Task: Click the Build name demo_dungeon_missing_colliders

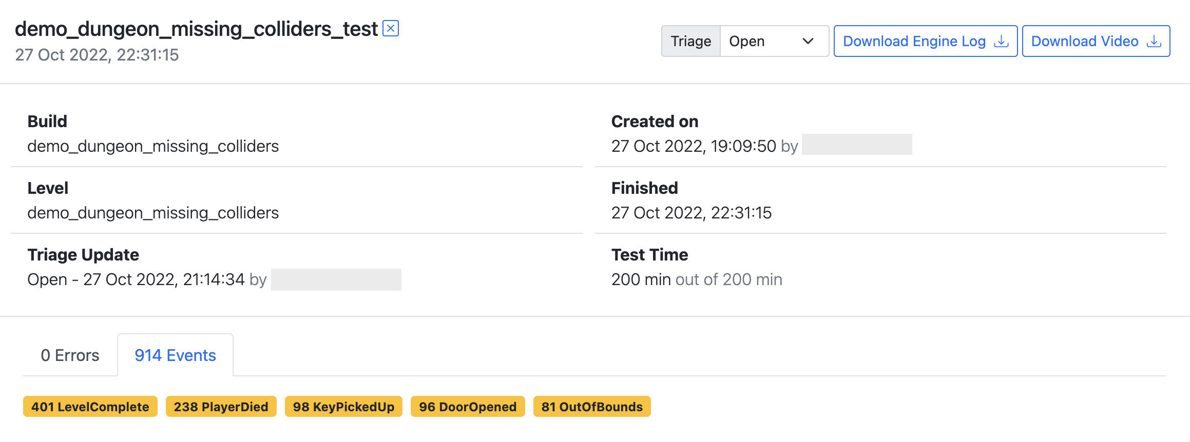Action: tap(153, 146)
